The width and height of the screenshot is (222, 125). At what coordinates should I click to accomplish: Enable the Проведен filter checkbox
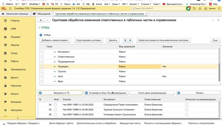coord(42,67)
